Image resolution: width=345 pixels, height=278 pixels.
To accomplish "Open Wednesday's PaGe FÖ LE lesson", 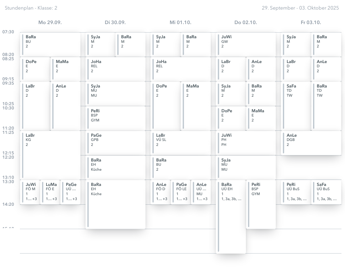I will 181,192.
